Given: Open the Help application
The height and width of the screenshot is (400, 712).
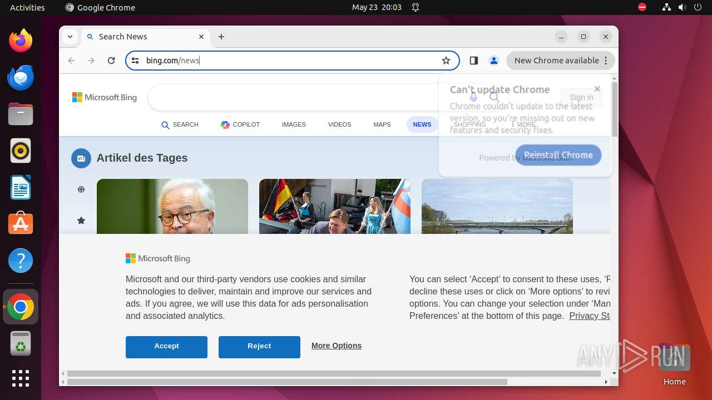Looking at the screenshot, I should point(21,261).
